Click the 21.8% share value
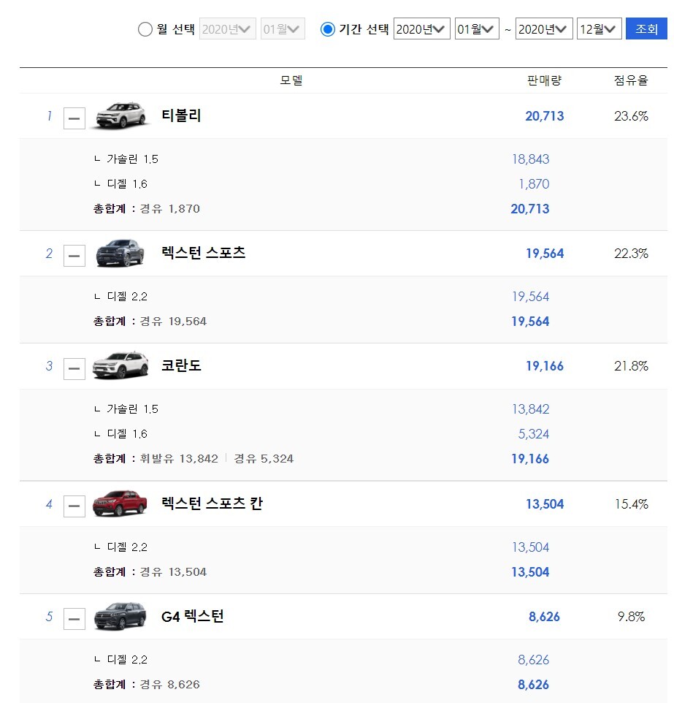 631,366
